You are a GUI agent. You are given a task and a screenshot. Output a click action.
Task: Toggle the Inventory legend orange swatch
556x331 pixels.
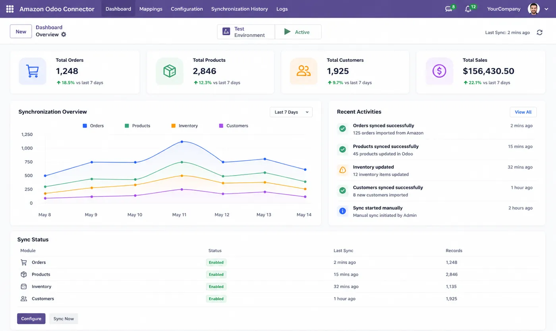pyautogui.click(x=173, y=126)
